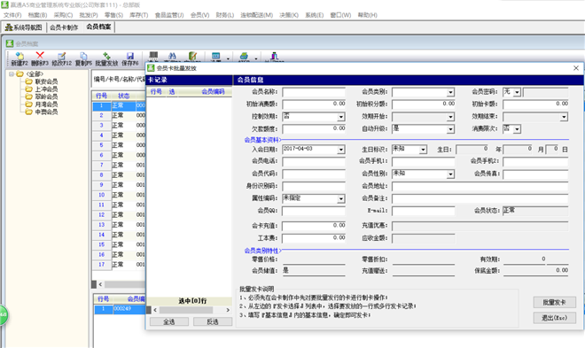This screenshot has height=348, width=585.
Task: Click the 批量发放 batch issue toolbar icon
Action: coord(106,56)
